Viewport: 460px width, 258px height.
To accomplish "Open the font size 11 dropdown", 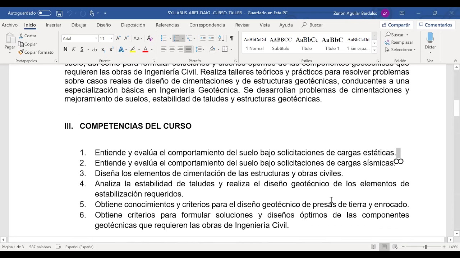I will coord(111,38).
